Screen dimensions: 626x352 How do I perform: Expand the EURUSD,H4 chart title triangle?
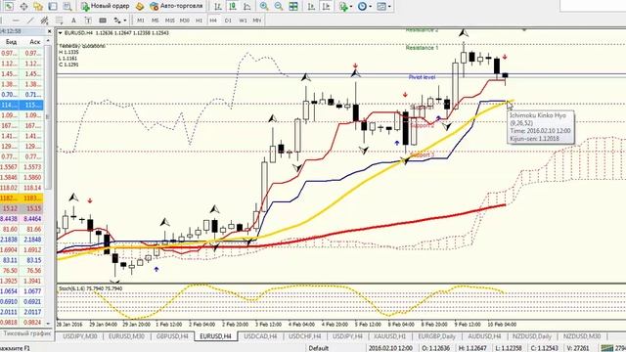coord(61,33)
